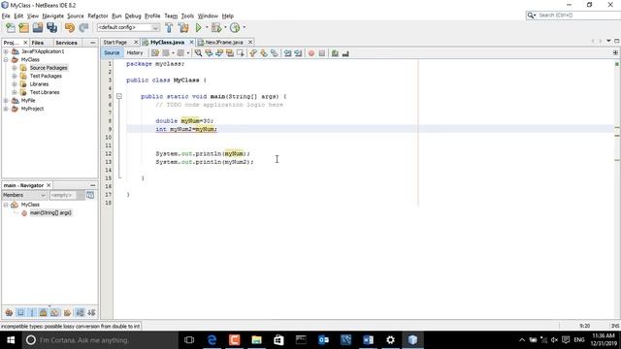Click the Open Project toolbar icon
This screenshot has height=349, width=621.
(38, 28)
